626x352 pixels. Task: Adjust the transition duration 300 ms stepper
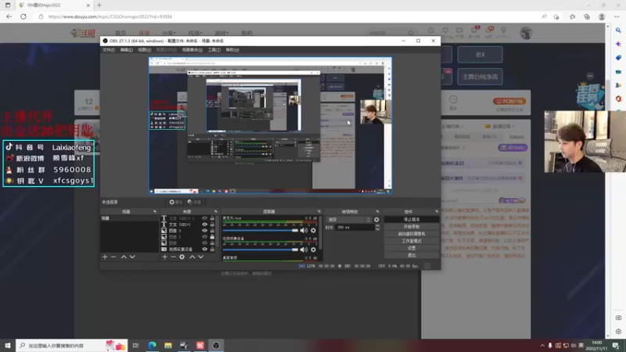[x=377, y=227]
